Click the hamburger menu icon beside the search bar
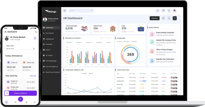205x107 pixels. [x=65, y=11]
